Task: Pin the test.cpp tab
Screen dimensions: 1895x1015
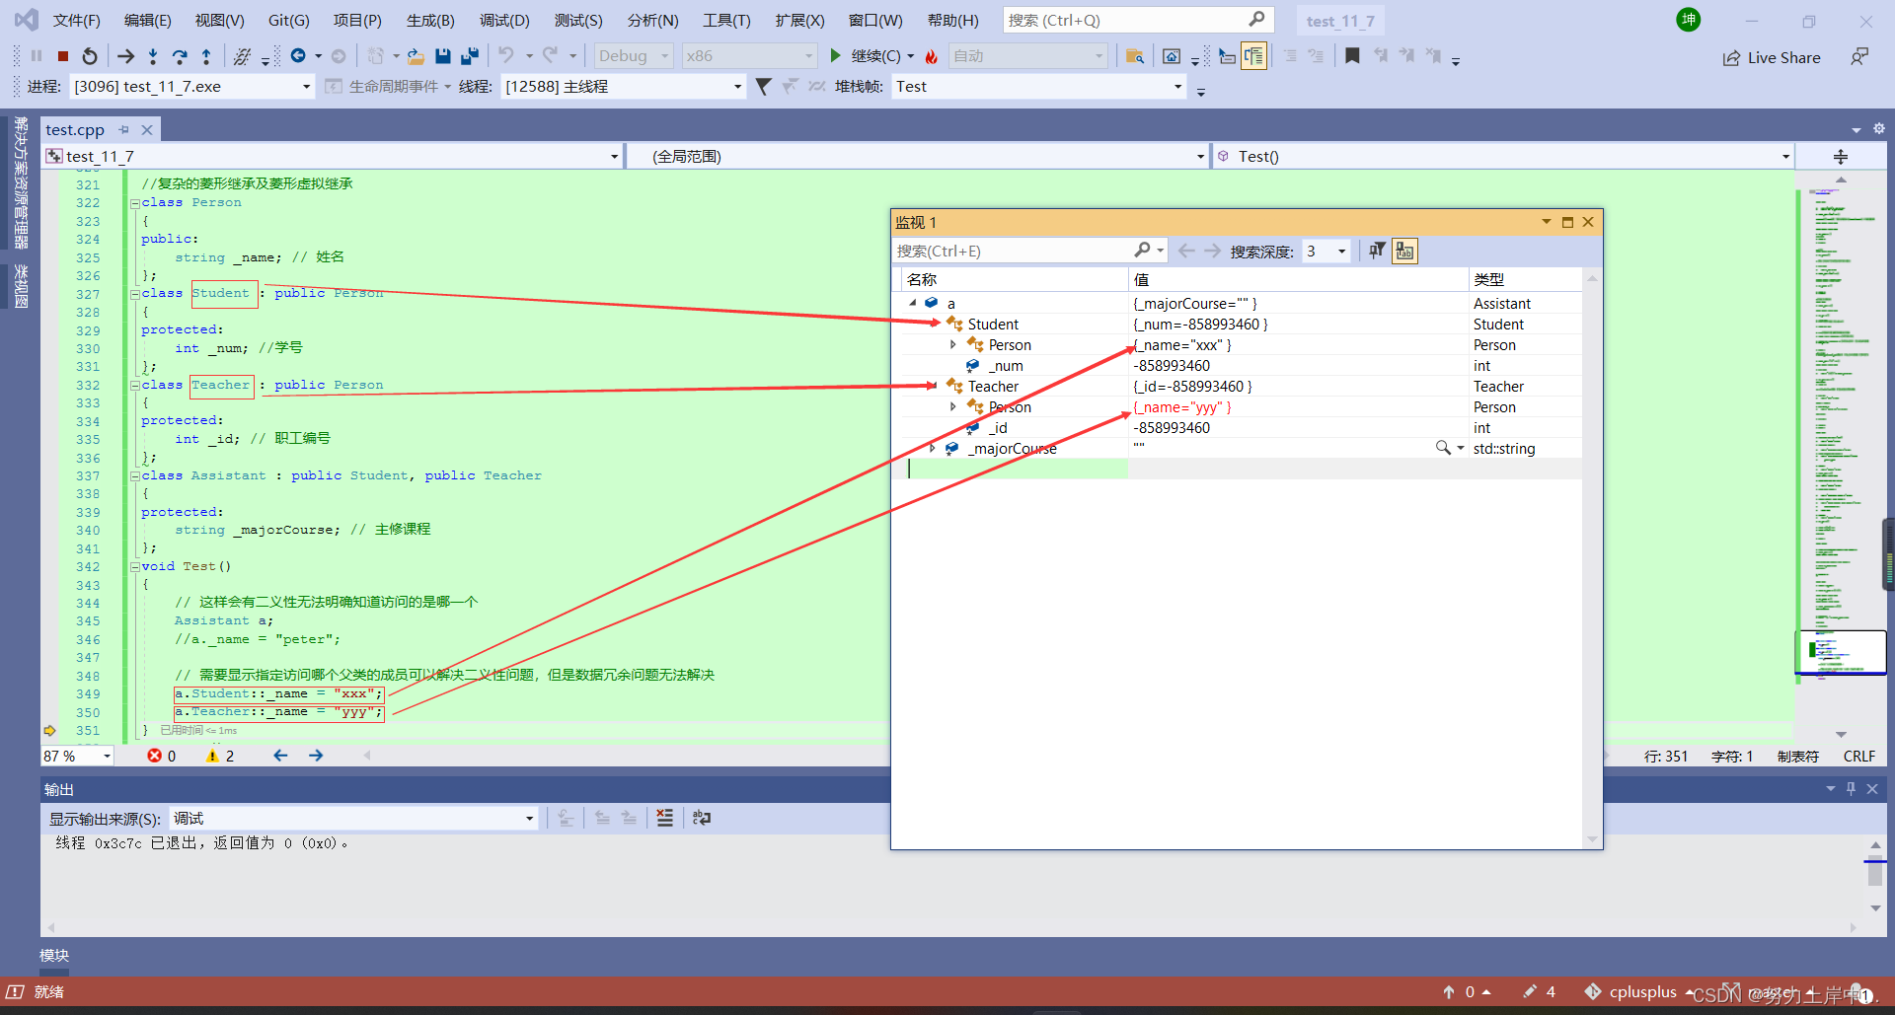Action: point(124,129)
